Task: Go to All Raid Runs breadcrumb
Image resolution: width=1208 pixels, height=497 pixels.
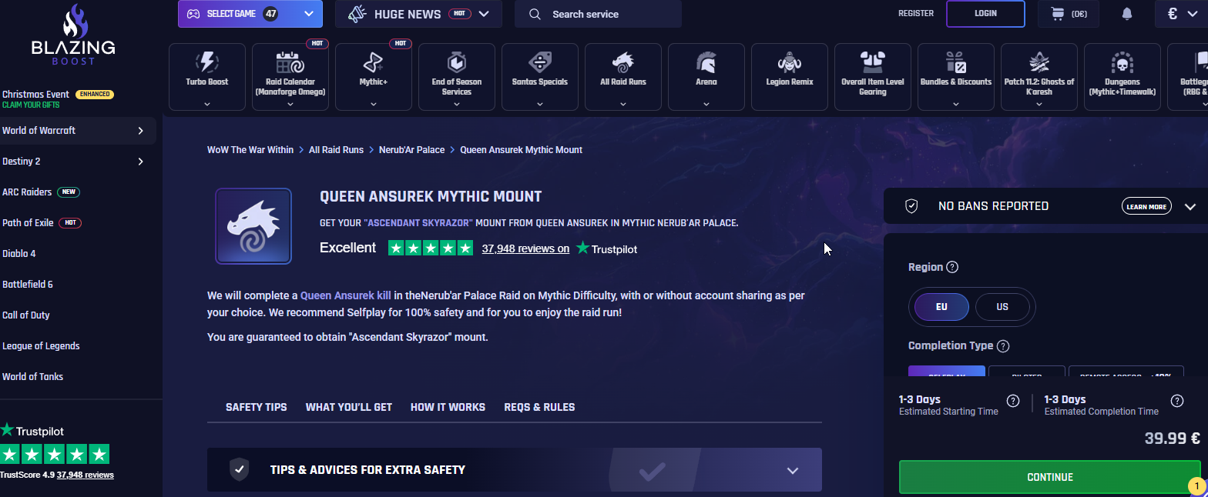Action: coord(336,150)
